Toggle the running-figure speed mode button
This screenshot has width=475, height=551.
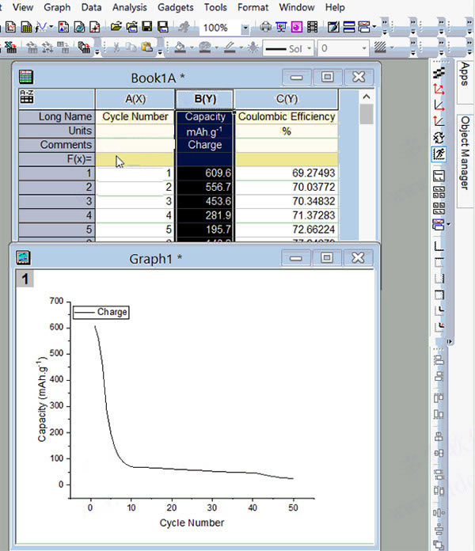[x=439, y=154]
